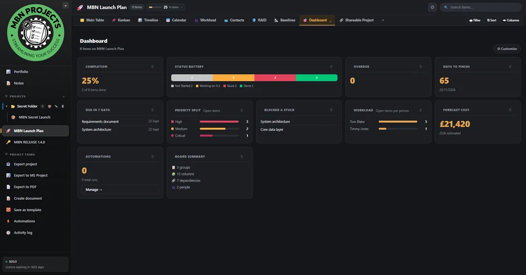Open Core data layer in Blocked & Stuck

point(272,129)
